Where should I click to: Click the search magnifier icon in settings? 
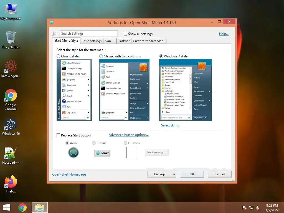(x=55, y=34)
